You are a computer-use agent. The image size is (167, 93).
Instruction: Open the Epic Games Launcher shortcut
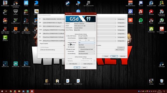pyautogui.click(x=89, y=3)
